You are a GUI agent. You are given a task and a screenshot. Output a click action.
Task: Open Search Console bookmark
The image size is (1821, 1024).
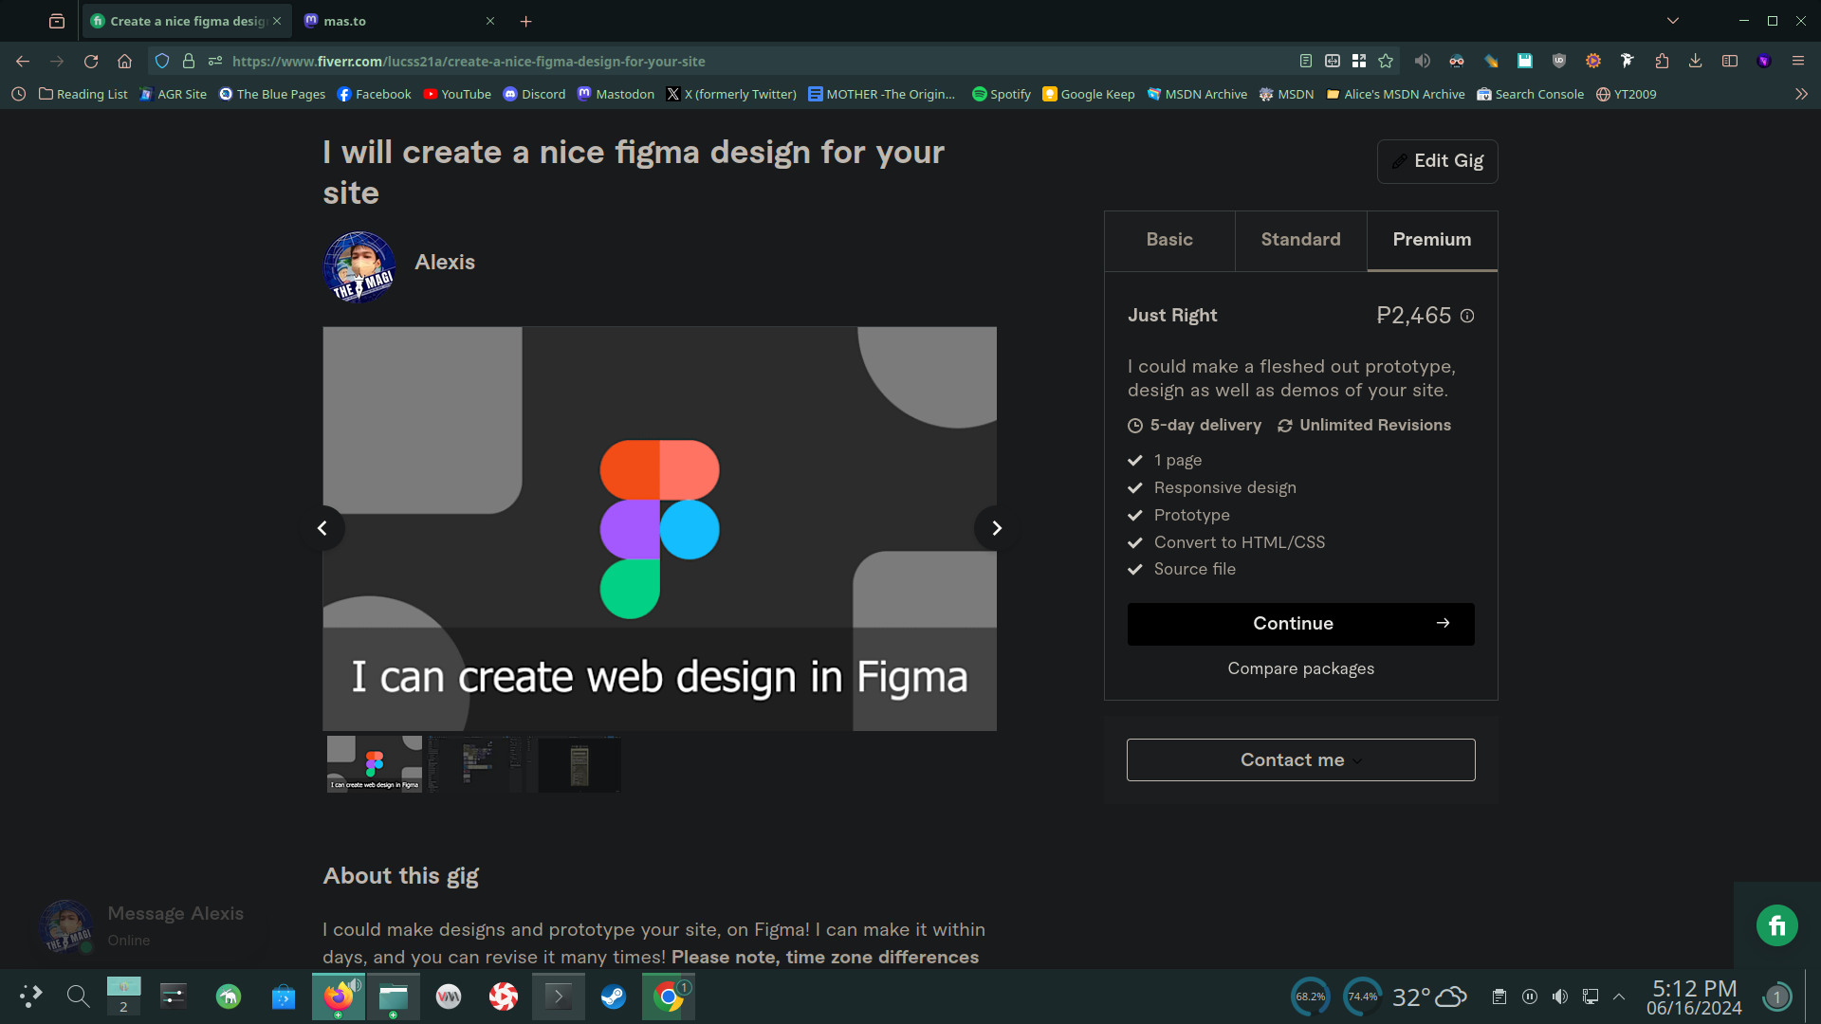[x=1530, y=94]
